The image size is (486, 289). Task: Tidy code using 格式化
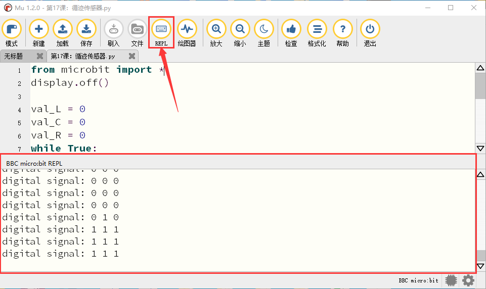click(317, 33)
